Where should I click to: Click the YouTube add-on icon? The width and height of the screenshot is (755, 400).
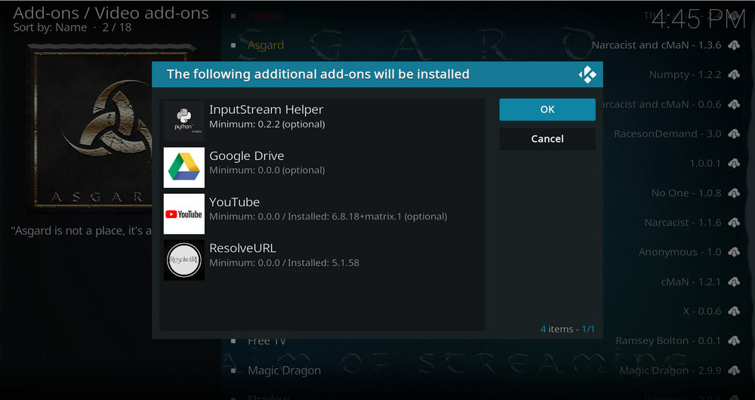click(x=183, y=214)
